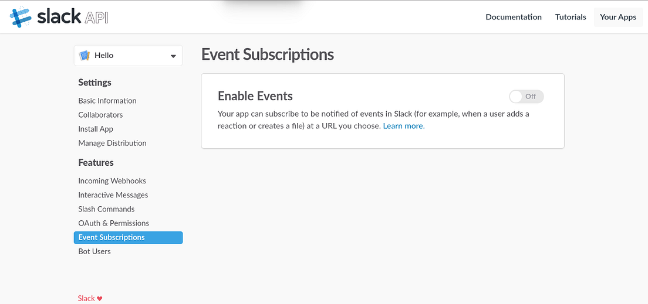This screenshot has width=648, height=304.
Task: Open the Tutorials menu item
Action: point(571,17)
